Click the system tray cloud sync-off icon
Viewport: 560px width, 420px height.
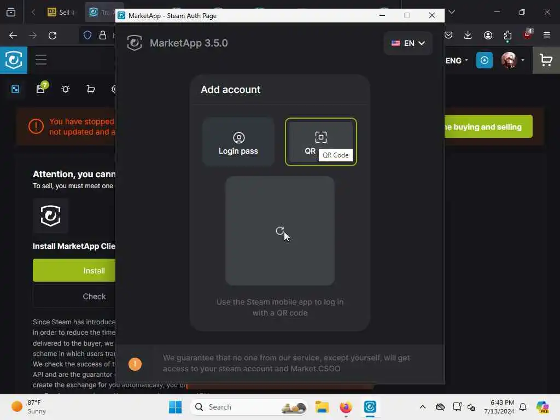coord(440,407)
